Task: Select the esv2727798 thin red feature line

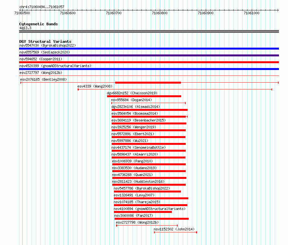Action: [147, 226]
